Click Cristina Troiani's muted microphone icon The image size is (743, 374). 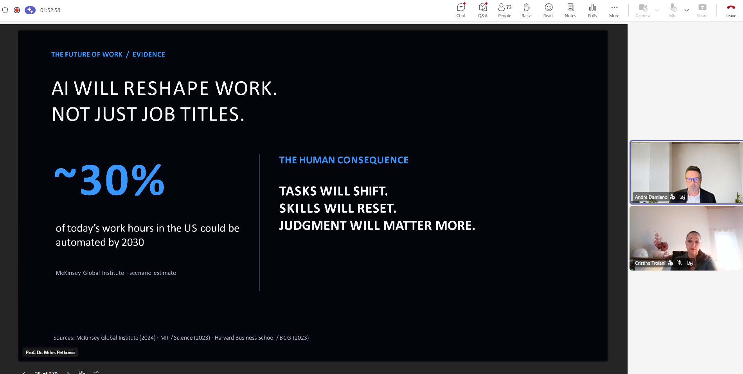click(680, 263)
